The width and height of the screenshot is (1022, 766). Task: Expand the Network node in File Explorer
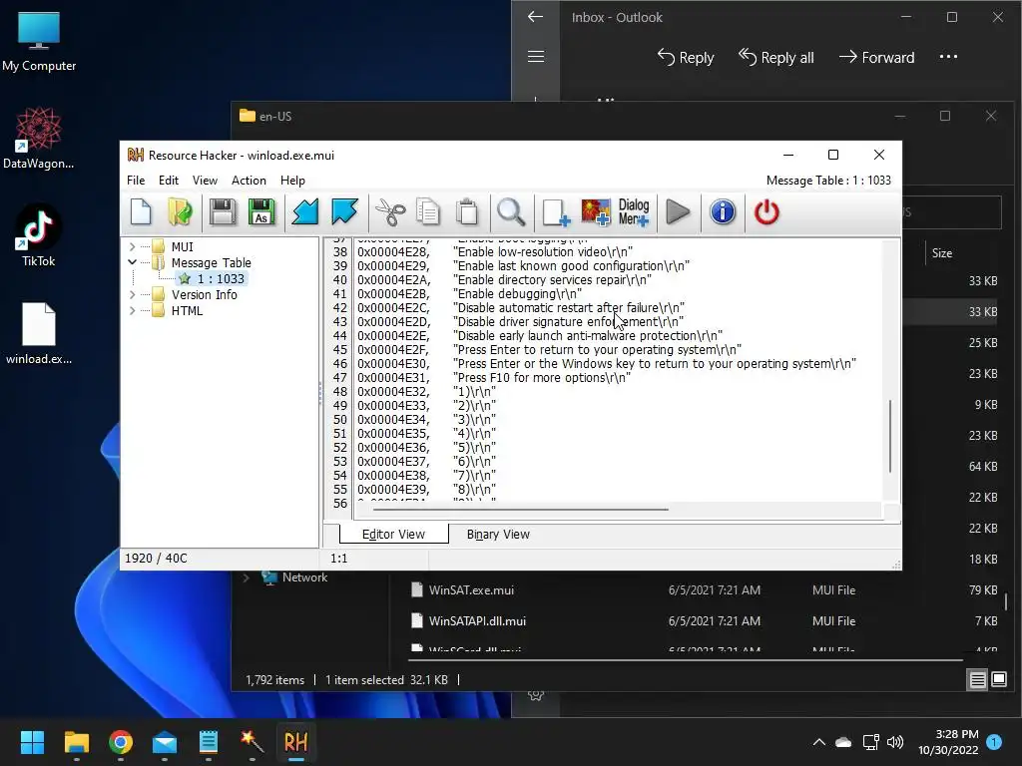click(x=247, y=577)
